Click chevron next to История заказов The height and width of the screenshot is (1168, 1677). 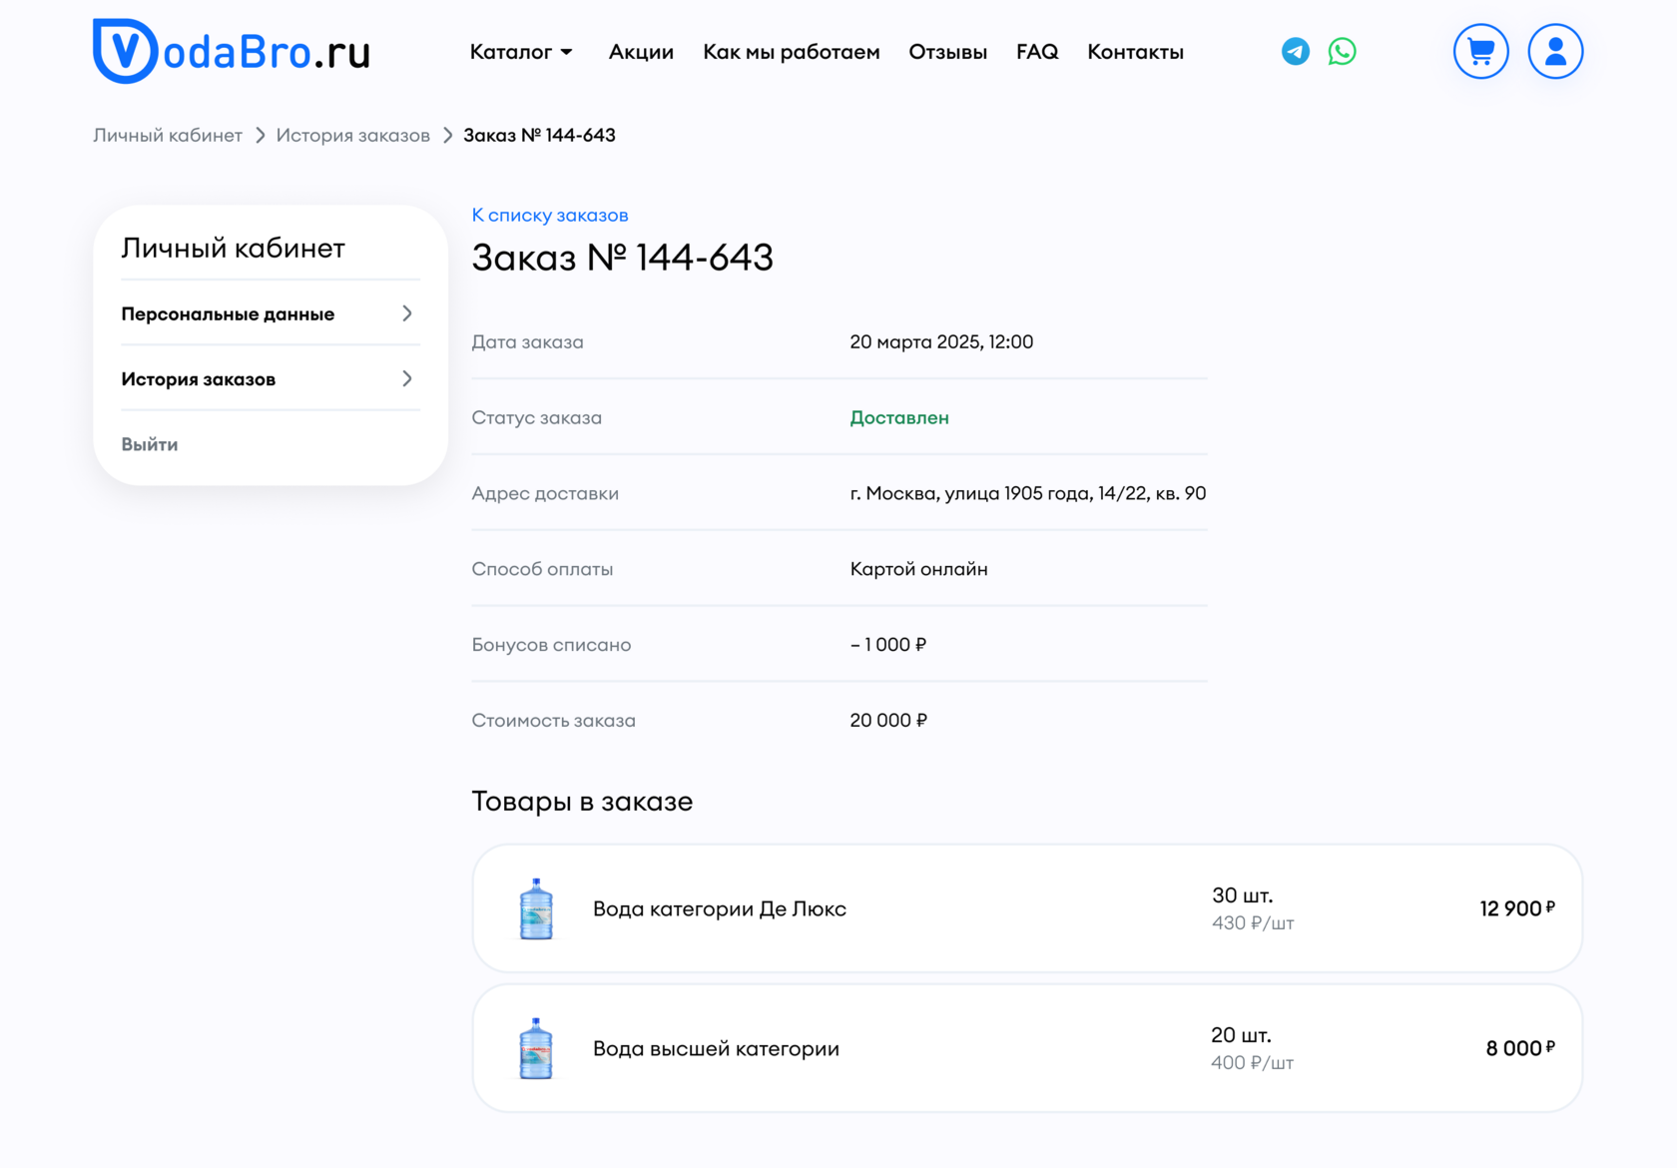pyautogui.click(x=407, y=378)
